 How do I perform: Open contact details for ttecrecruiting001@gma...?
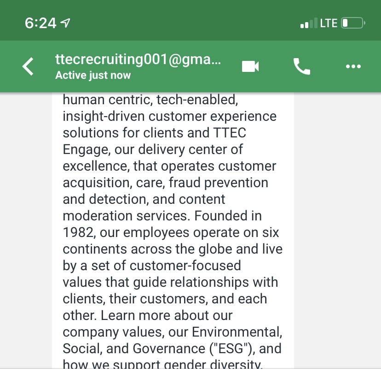138,59
